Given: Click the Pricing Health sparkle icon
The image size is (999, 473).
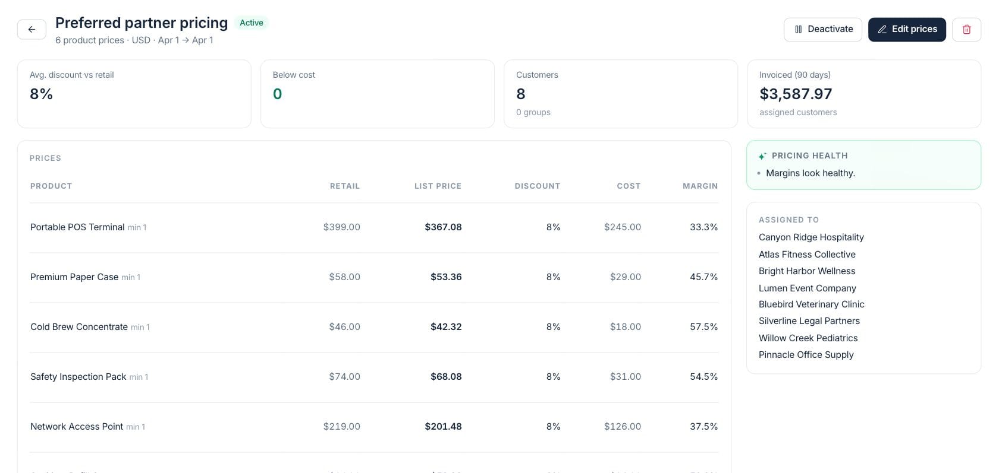Looking at the screenshot, I should coord(762,156).
